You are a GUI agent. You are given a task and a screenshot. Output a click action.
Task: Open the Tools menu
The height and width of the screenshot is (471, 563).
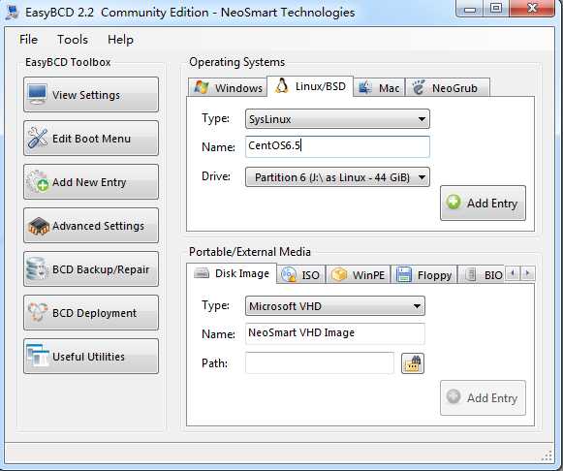point(73,40)
